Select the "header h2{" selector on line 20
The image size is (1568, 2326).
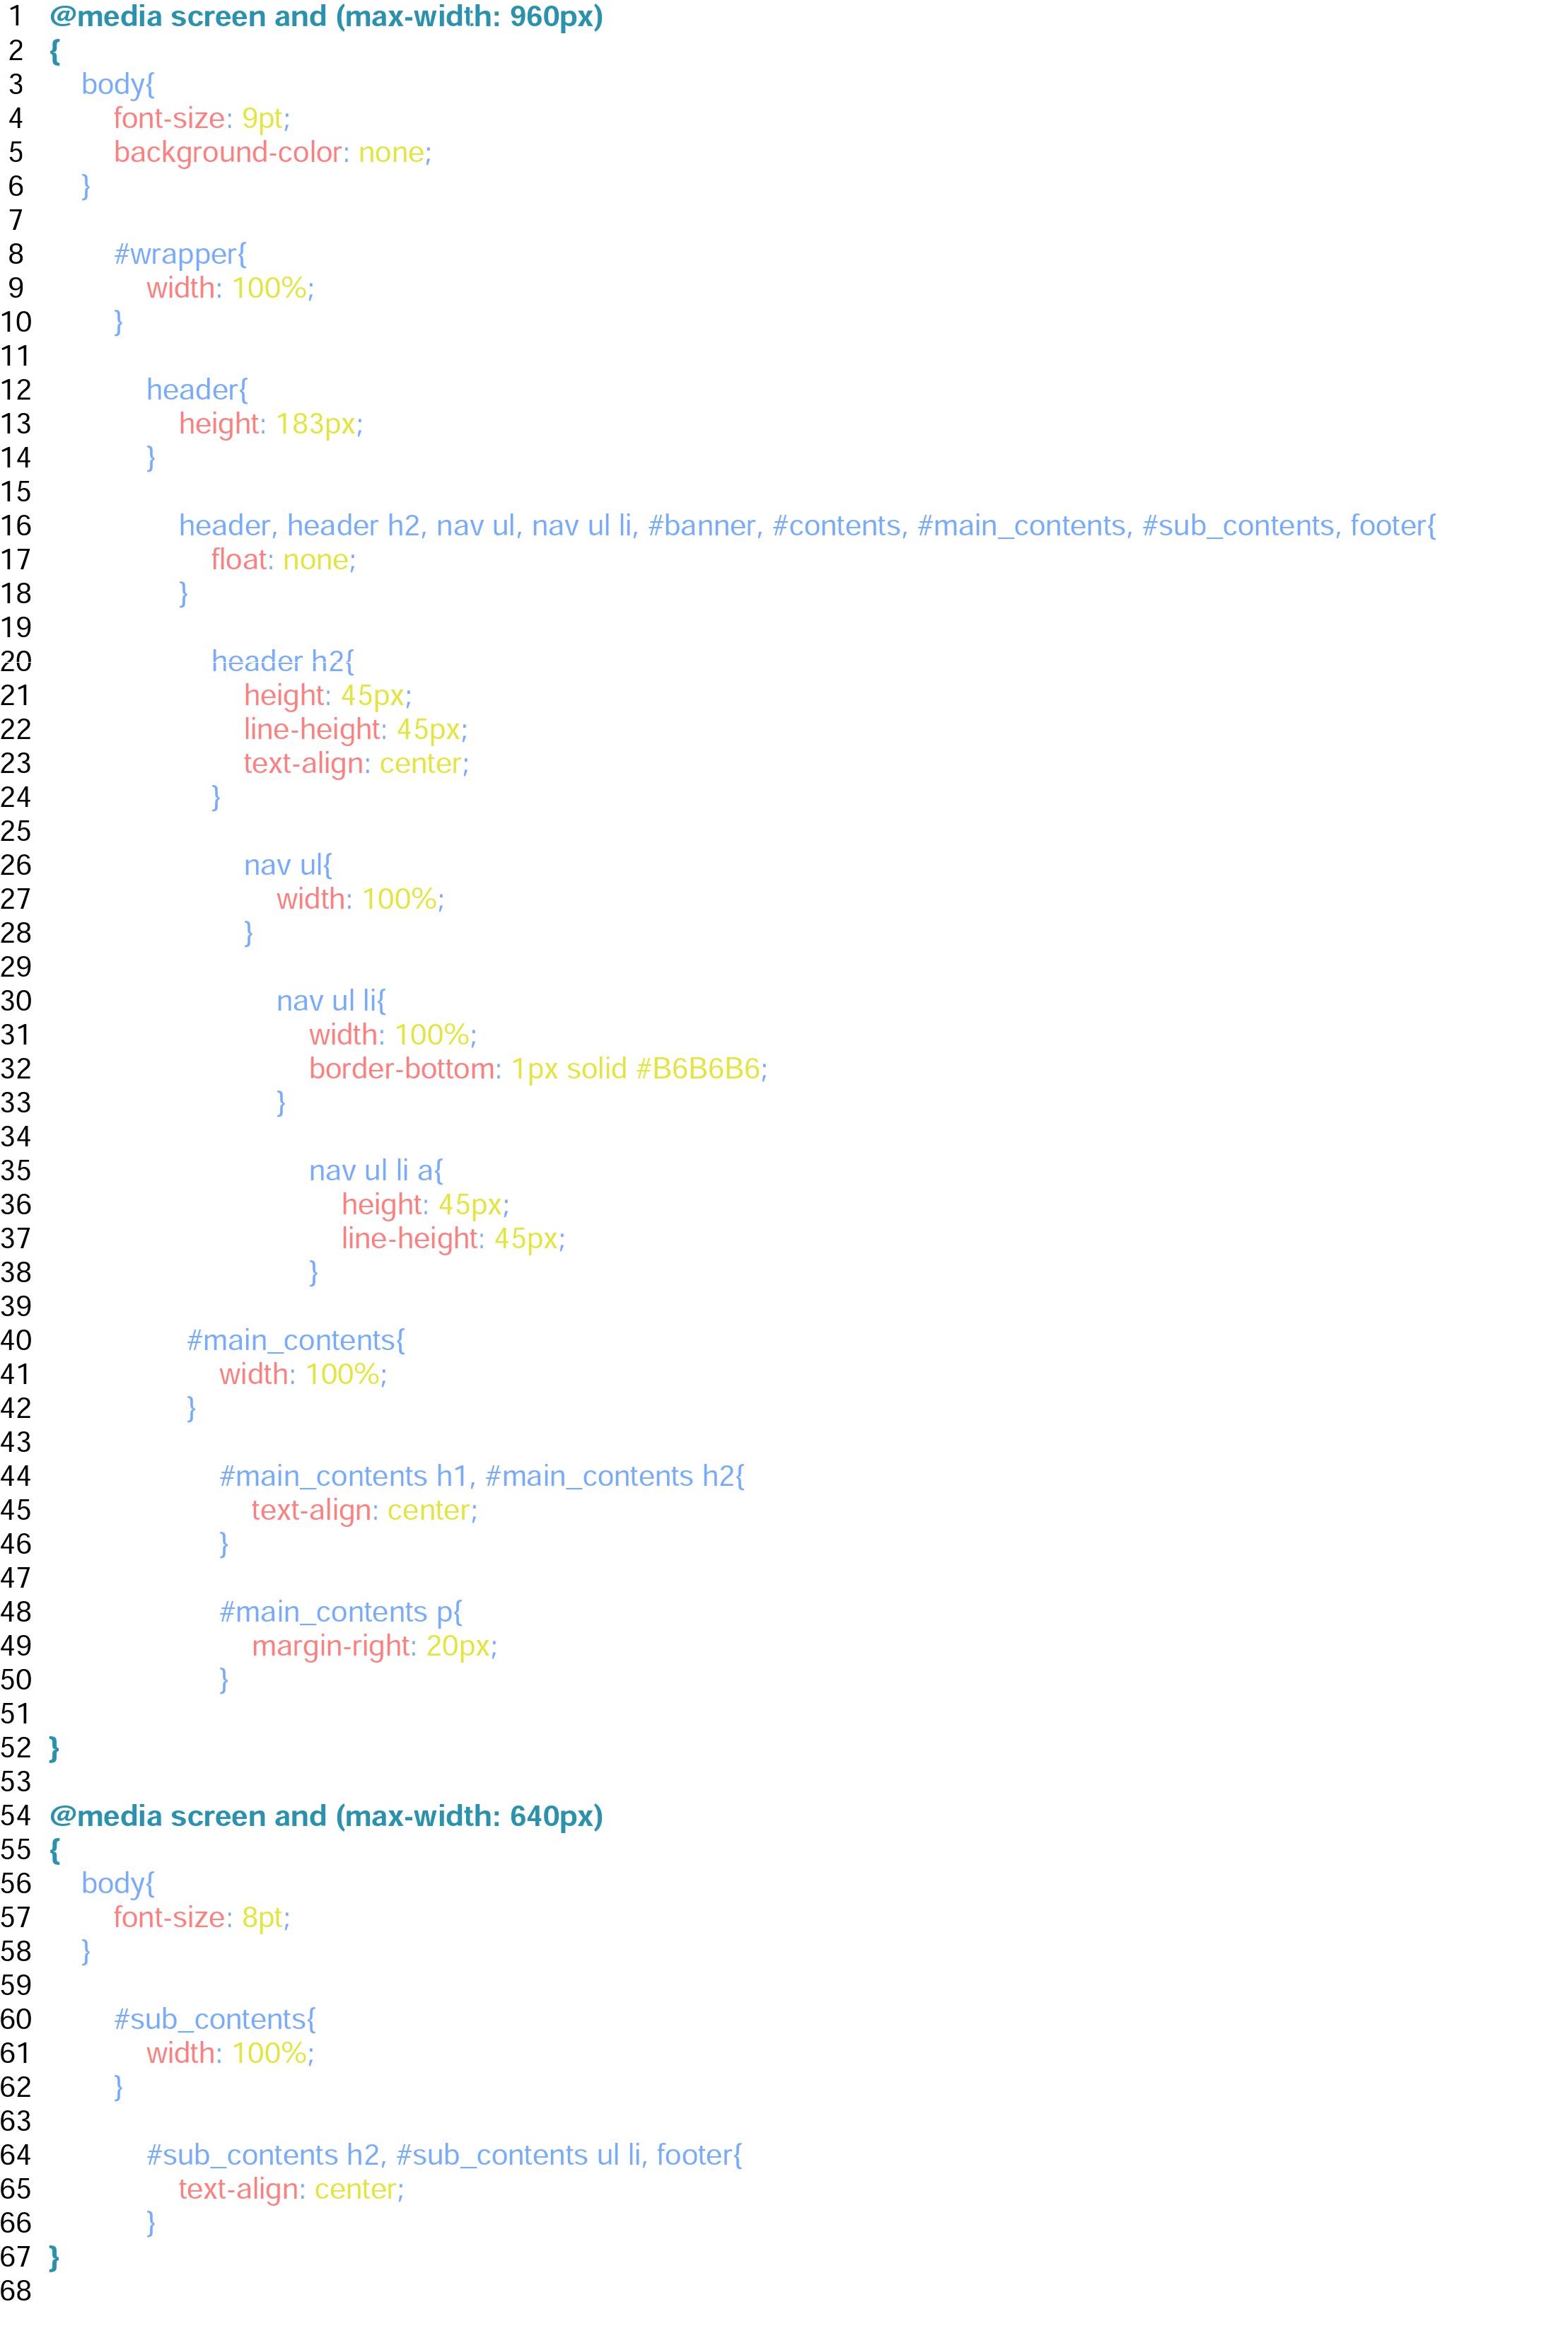(x=283, y=662)
